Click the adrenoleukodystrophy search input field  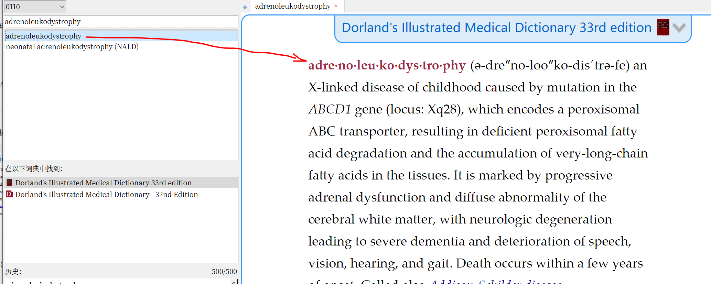120,21
